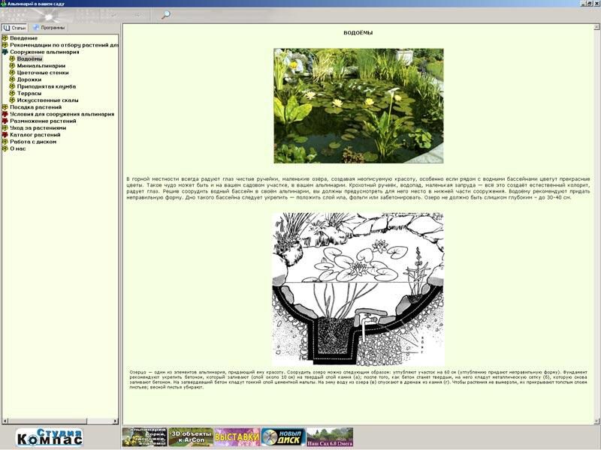
Task: Expand Условия для сооружения альпинария
Action: pos(5,114)
